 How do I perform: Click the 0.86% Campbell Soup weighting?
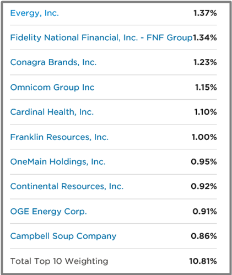coord(204,236)
